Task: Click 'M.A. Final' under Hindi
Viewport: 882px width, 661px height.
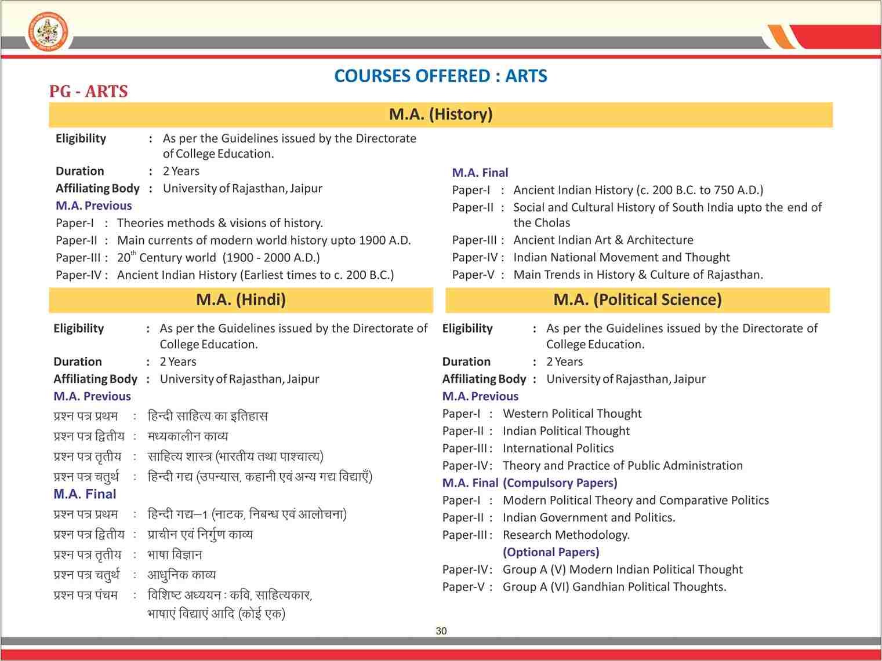Action: point(85,494)
